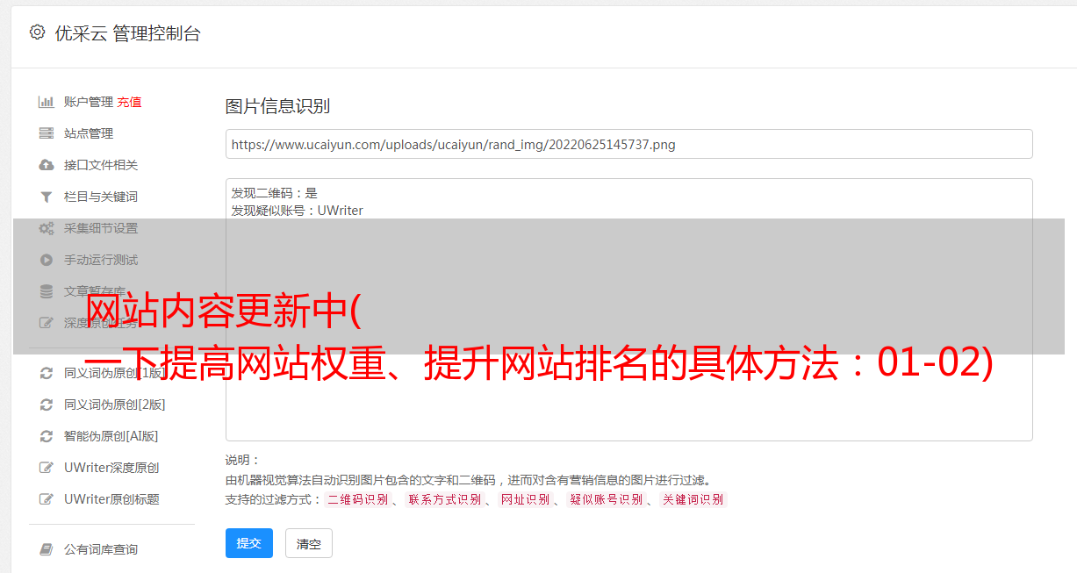The width and height of the screenshot is (1077, 573).
Task: Open 栏目与关键词 menu item
Action: pyautogui.click(x=101, y=197)
